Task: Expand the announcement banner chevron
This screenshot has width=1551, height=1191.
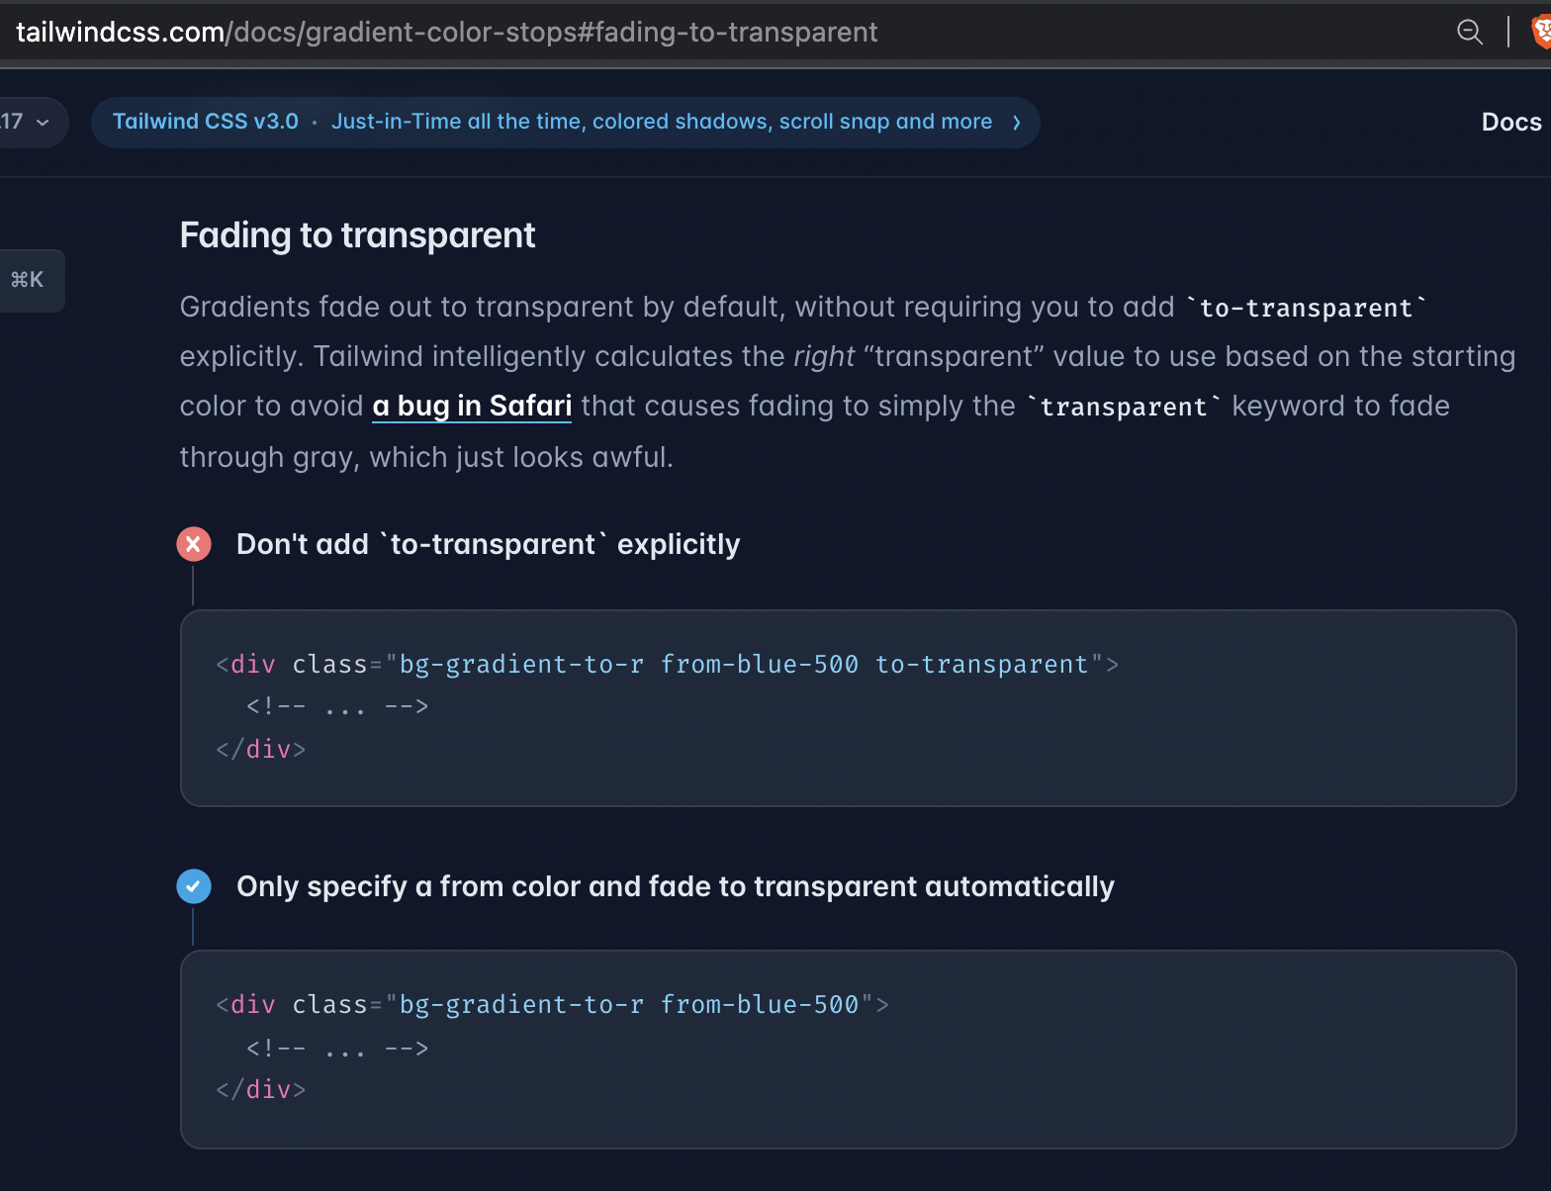Action: [x=1017, y=123]
